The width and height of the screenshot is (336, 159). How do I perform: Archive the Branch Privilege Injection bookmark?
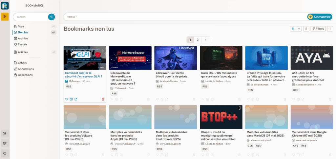coord(253,99)
